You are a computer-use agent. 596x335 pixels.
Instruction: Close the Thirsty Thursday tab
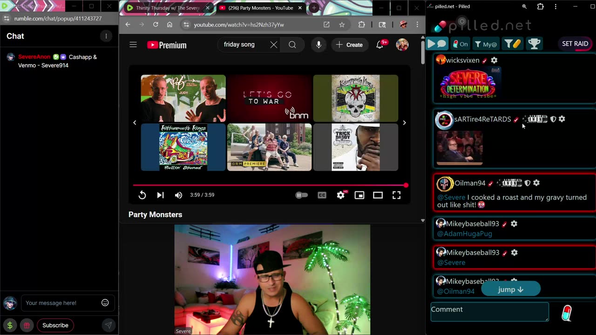208,8
